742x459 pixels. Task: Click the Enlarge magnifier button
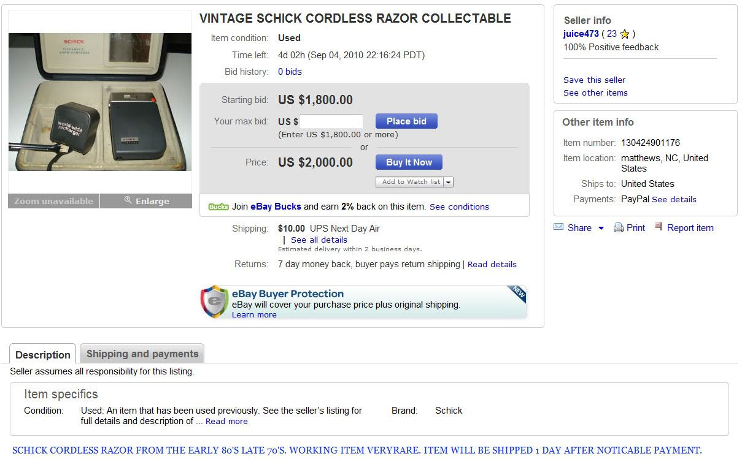click(146, 201)
